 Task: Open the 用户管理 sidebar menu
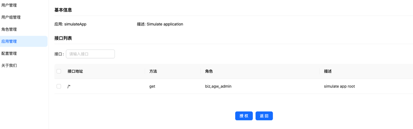tap(9, 5)
